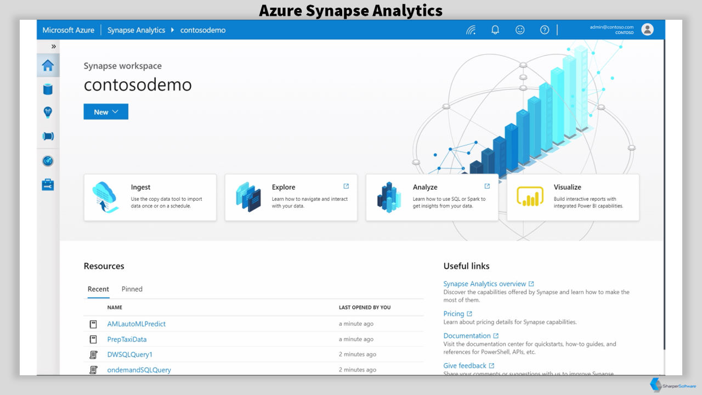This screenshot has width=702, height=395.
Task: Click Synapse Analytics breadcrumb
Action: coord(136,30)
